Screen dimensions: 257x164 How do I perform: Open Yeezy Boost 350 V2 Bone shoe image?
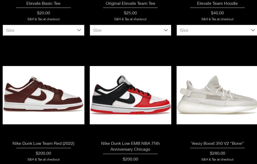click(217, 95)
